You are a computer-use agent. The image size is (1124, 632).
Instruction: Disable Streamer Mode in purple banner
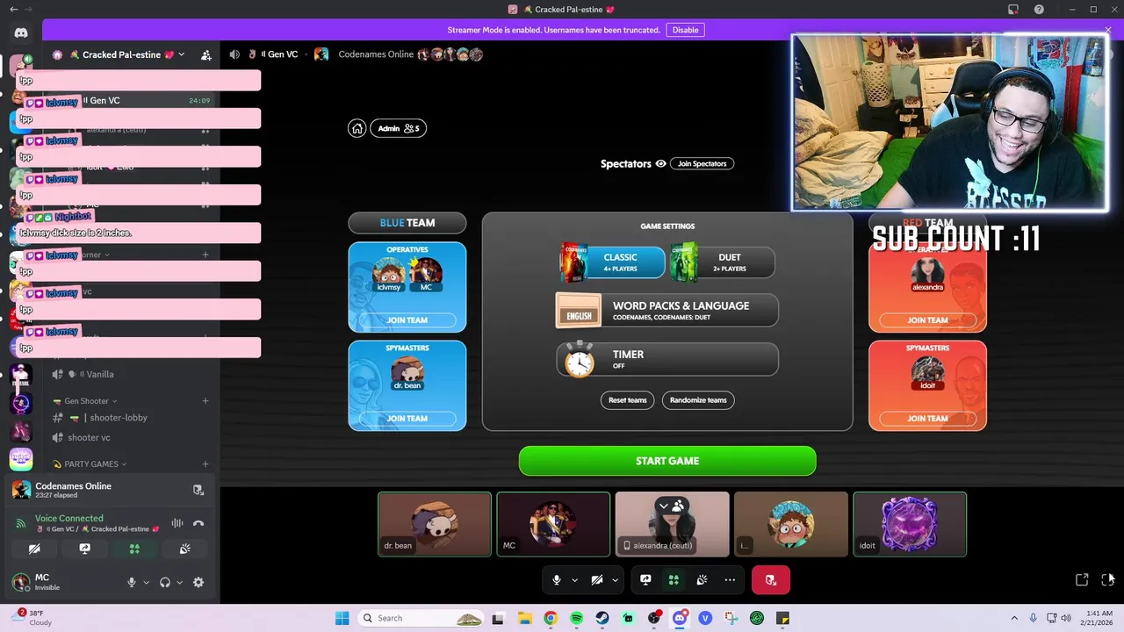click(685, 30)
